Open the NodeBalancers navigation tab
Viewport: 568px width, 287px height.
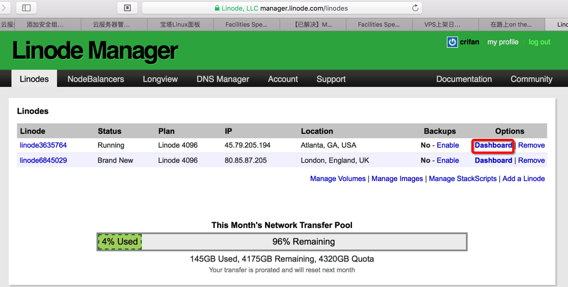[96, 79]
